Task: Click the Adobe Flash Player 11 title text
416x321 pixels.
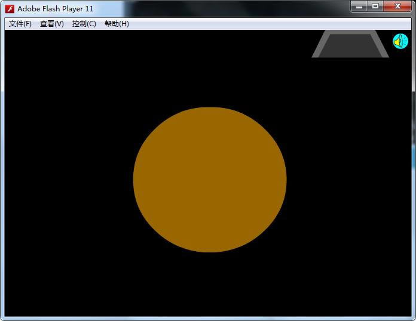Action: (56, 9)
